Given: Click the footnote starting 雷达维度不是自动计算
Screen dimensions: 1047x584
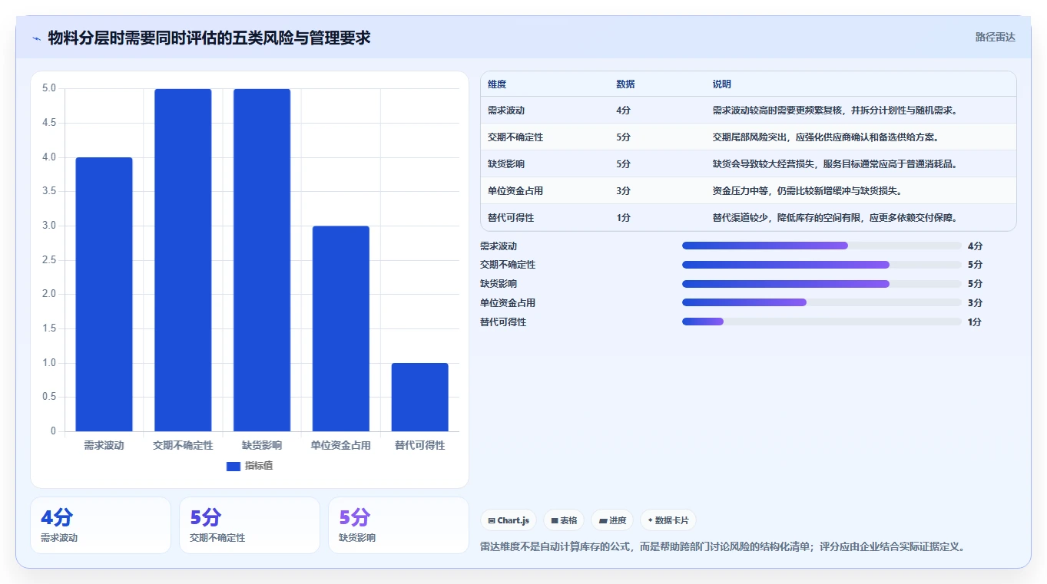Looking at the screenshot, I should tap(722, 547).
